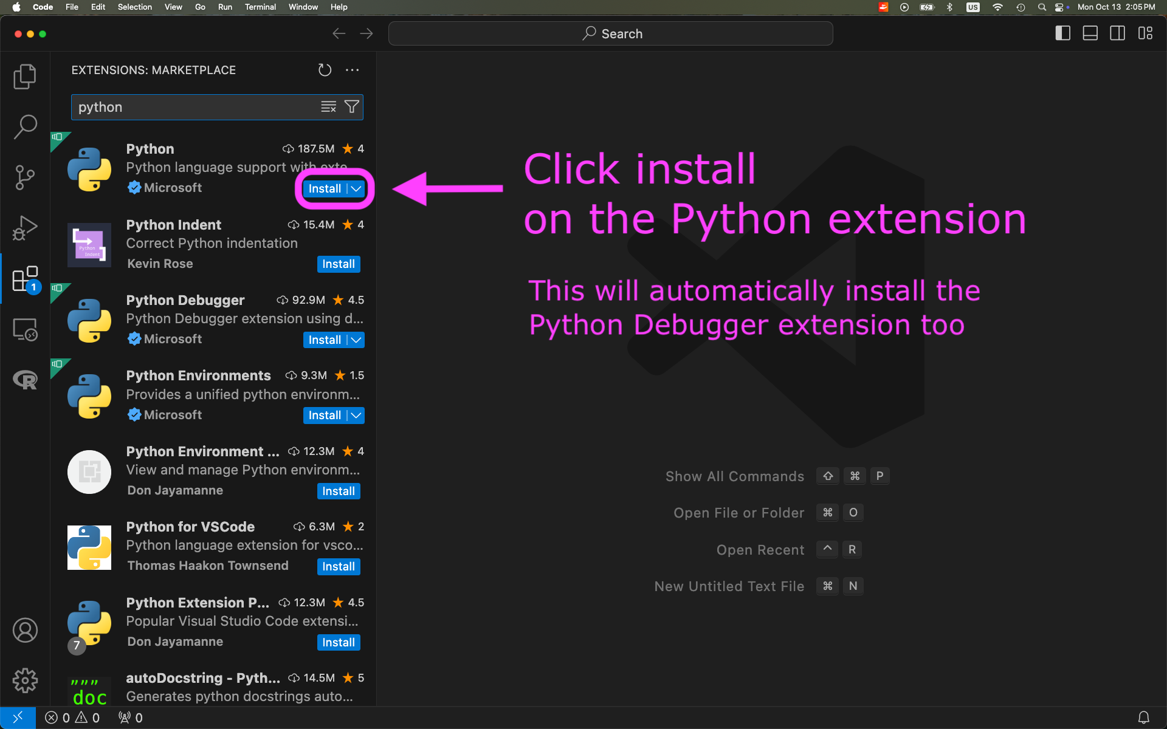The height and width of the screenshot is (729, 1167).
Task: Open the Manage gear menu
Action: click(x=25, y=680)
